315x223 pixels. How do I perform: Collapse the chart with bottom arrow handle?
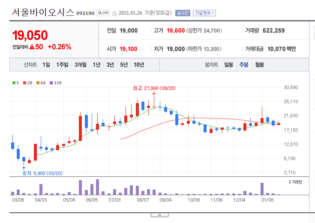point(159,215)
